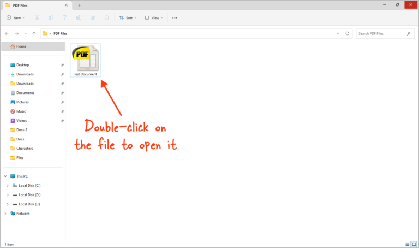The height and width of the screenshot is (248, 419).
Task: Expand Local Disk (D:) node
Action: point(8,195)
